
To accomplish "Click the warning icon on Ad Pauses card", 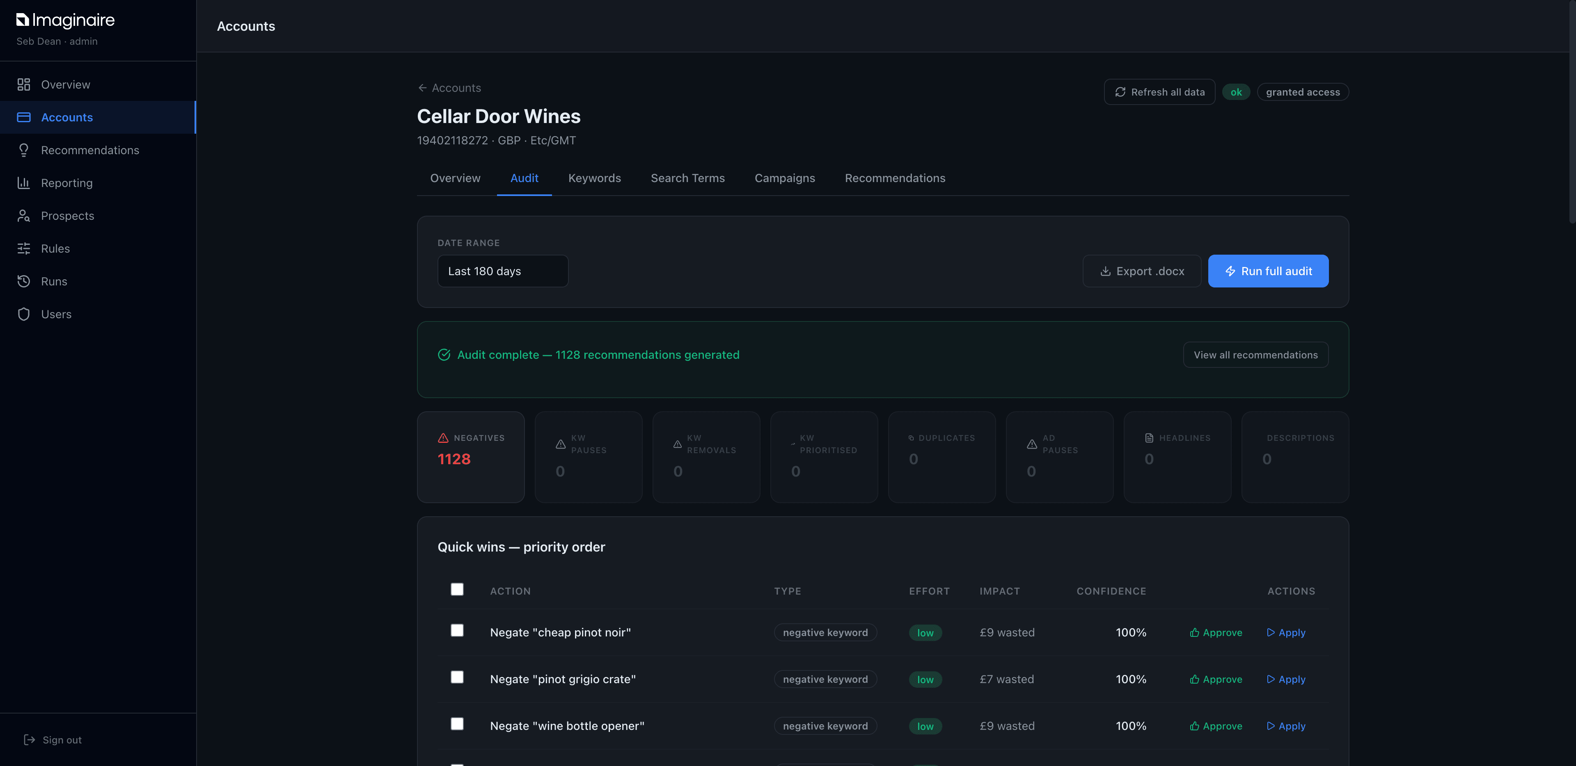I will pos(1032,445).
